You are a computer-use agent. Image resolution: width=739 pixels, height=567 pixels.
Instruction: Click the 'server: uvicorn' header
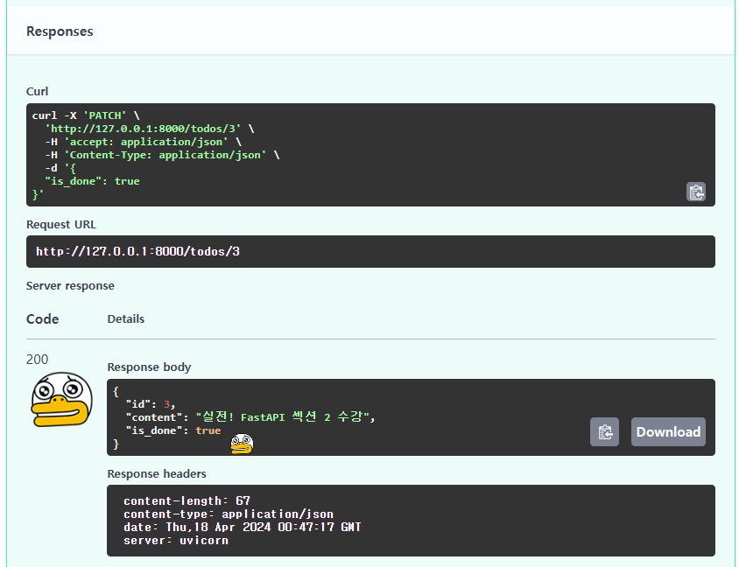pyautogui.click(x=176, y=541)
